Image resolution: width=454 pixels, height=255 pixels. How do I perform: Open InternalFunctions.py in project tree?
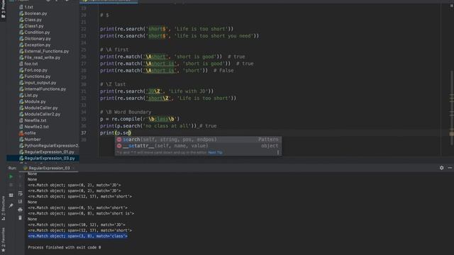[45, 89]
